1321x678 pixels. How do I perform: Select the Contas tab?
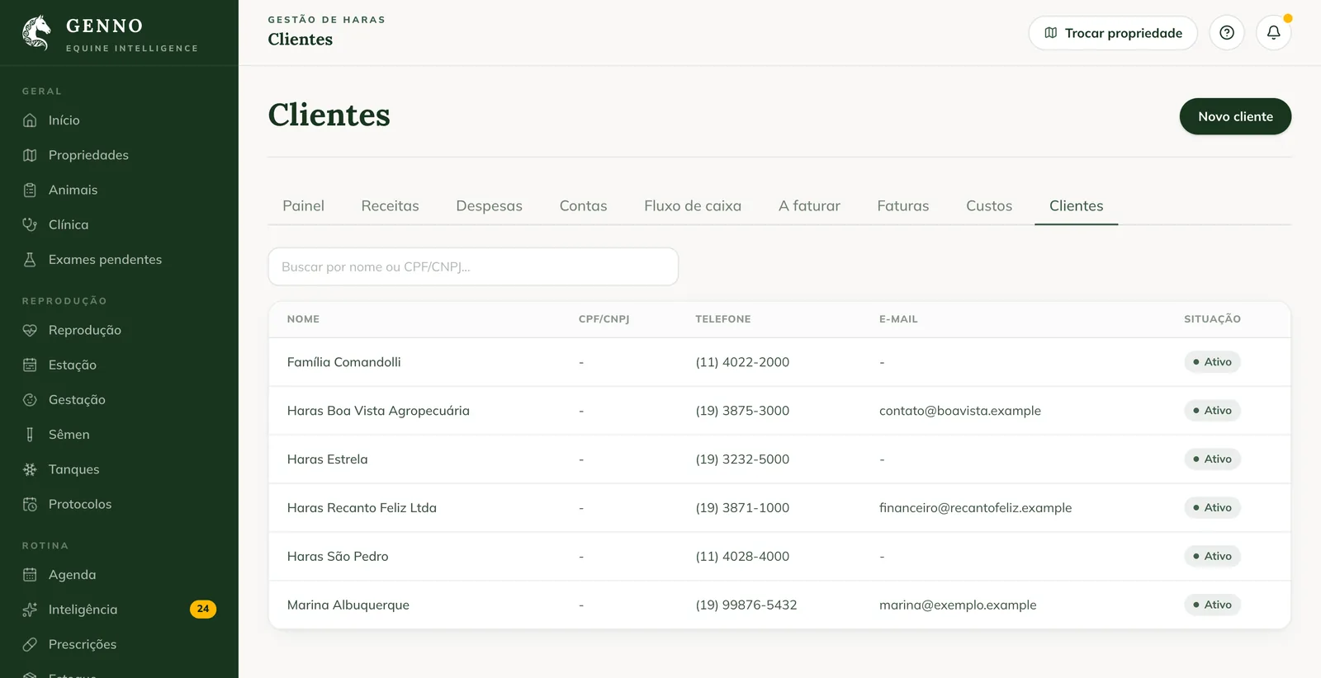(583, 206)
